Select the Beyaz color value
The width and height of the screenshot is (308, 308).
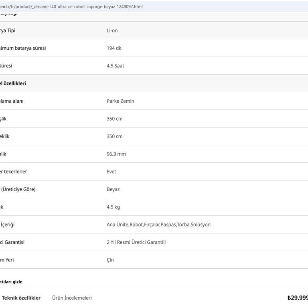click(x=113, y=189)
